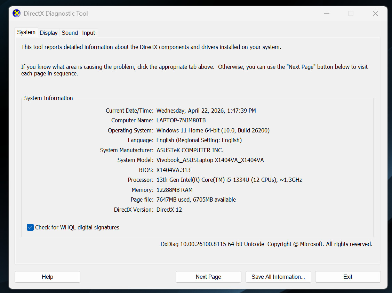Select the computer name LAPTOP-7NJM80TB
This screenshot has width=392, height=293.
[181, 120]
